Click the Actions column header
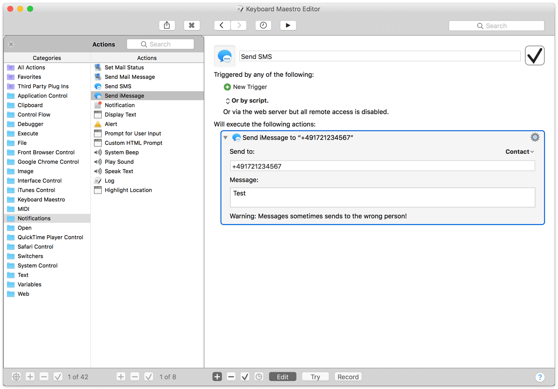 pos(147,58)
